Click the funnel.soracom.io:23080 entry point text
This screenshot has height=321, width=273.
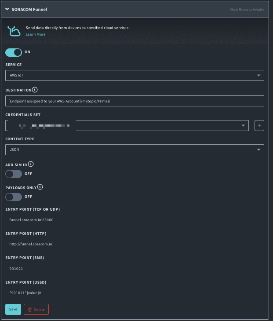click(x=31, y=220)
